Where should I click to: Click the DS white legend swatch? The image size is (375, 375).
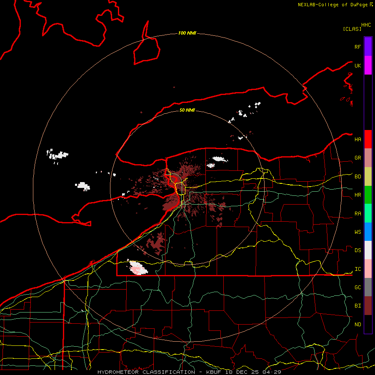[368, 250]
